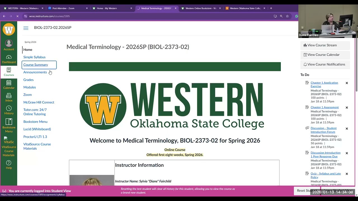Screen dimensions: 358x201
Task: Open the Account menu in Canvas sidebar
Action: pyautogui.click(x=9, y=45)
